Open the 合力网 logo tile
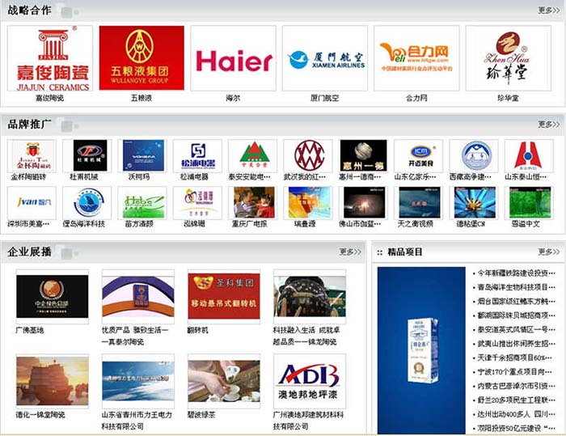The image size is (566, 436). click(416, 59)
